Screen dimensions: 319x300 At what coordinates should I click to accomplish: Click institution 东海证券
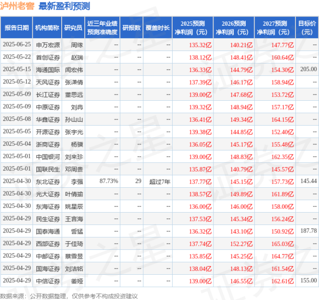[48, 206]
